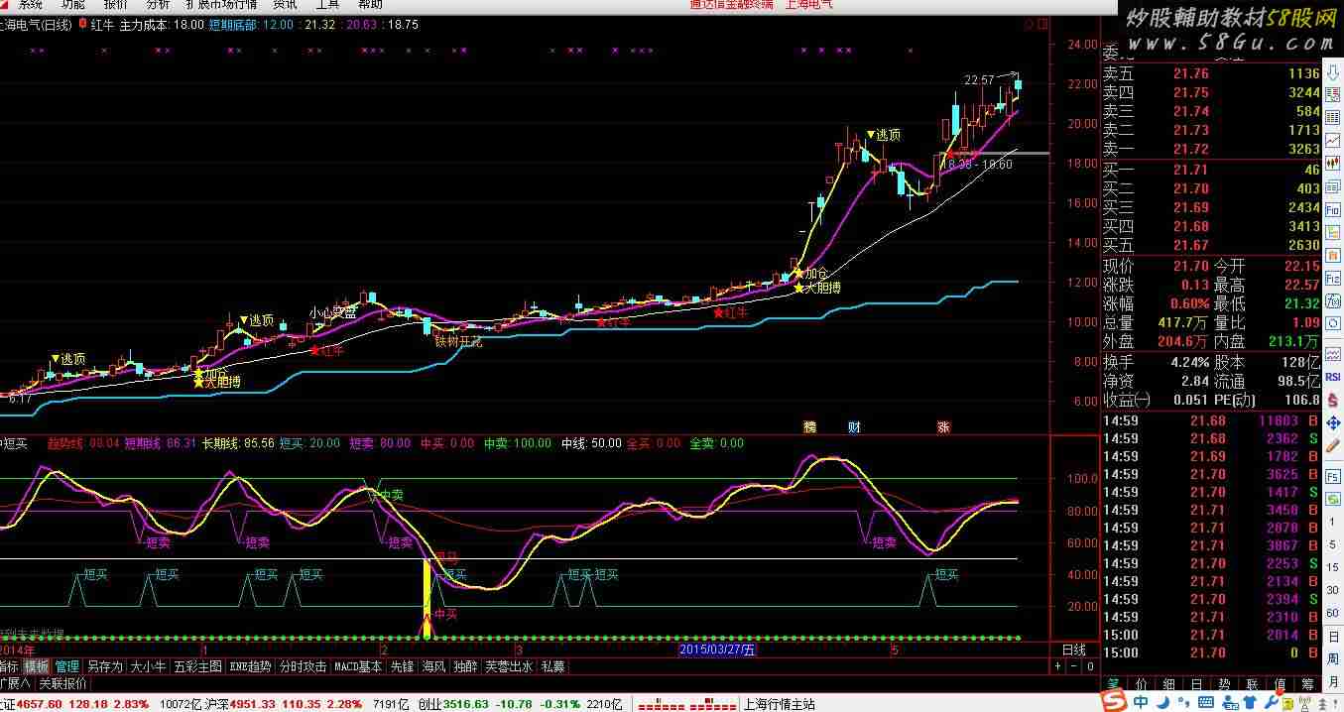
Task: Click the 卖五 price 21.76 row
Action: point(1211,73)
